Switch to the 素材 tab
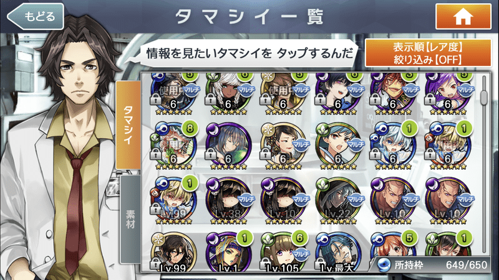Screen dimensions: 499x280 point(130,219)
